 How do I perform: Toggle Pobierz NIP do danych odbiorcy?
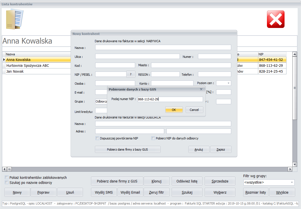(x=153, y=138)
